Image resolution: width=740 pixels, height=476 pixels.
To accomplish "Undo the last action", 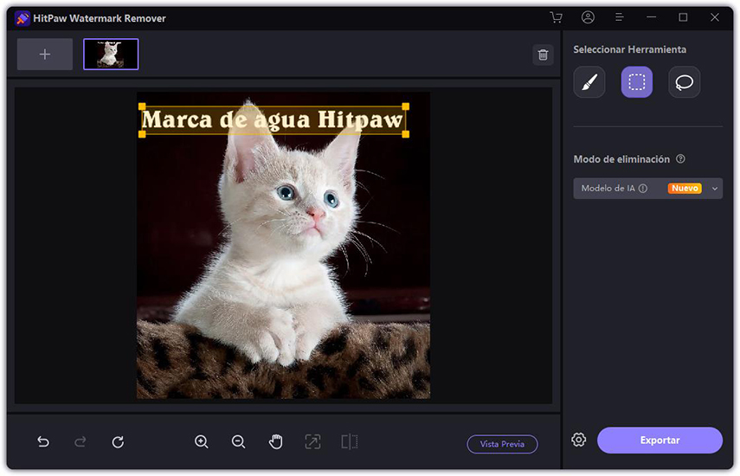I will [x=43, y=441].
